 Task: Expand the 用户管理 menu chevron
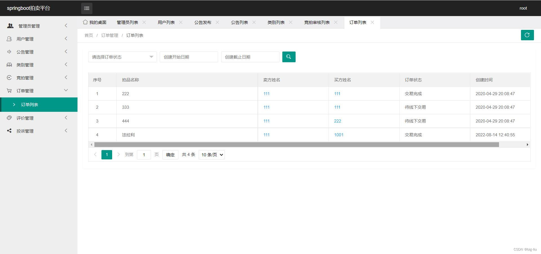pos(66,39)
